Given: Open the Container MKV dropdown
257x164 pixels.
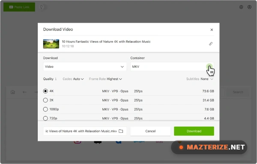Looking at the screenshot, I should pos(172,66).
